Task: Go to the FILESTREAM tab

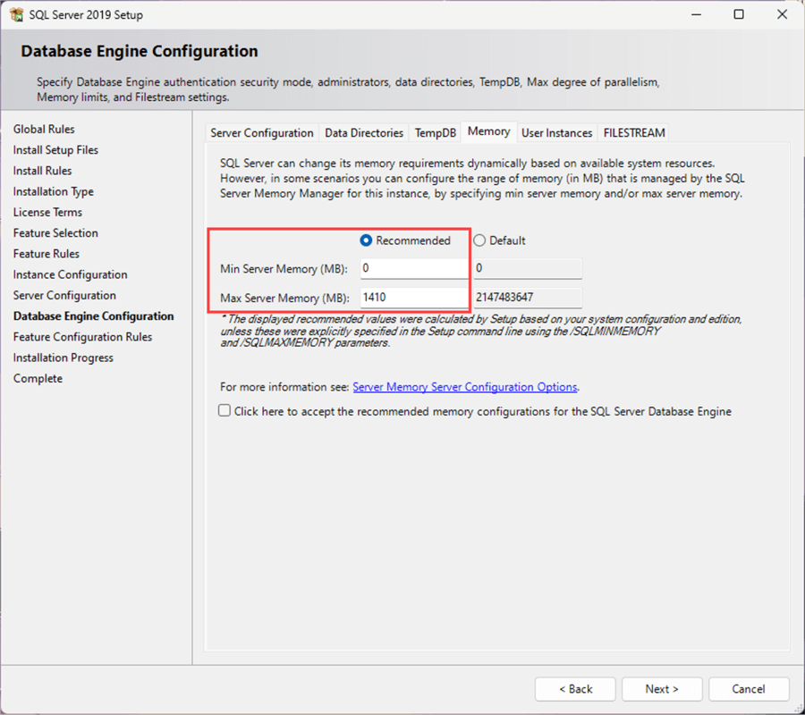Action: point(634,133)
